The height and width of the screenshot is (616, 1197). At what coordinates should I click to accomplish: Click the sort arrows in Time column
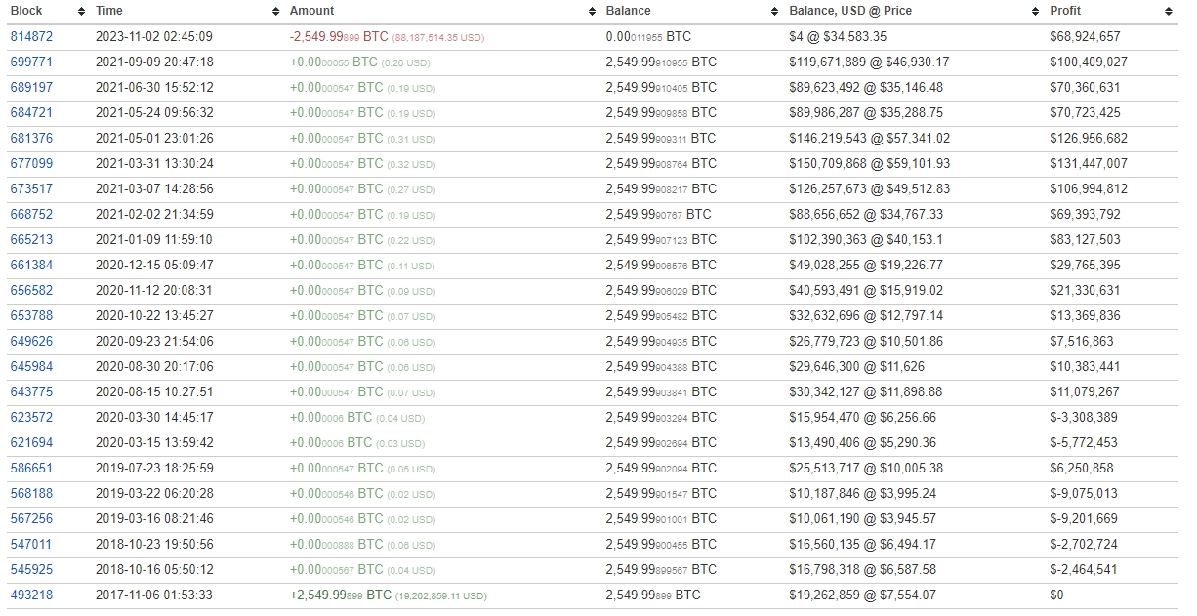click(275, 11)
